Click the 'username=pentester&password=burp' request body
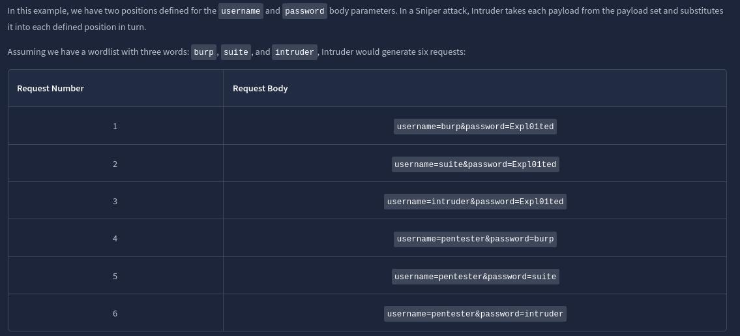Viewport: 740px width, 336px height. click(x=475, y=239)
